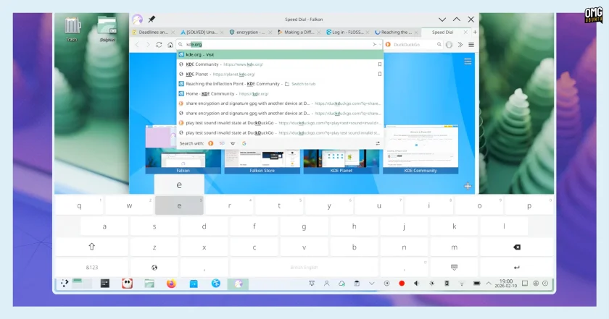Open DuckDuckGo search engine selector icon
This screenshot has width=609, height=319.
[x=388, y=45]
